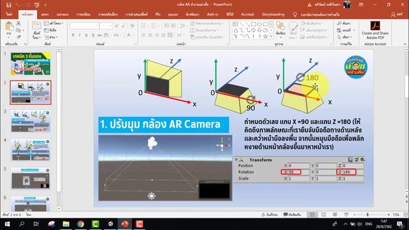Viewport: 409px width, 230px height.
Task: Select right arrow shape in gallery
Action: coord(253,31)
